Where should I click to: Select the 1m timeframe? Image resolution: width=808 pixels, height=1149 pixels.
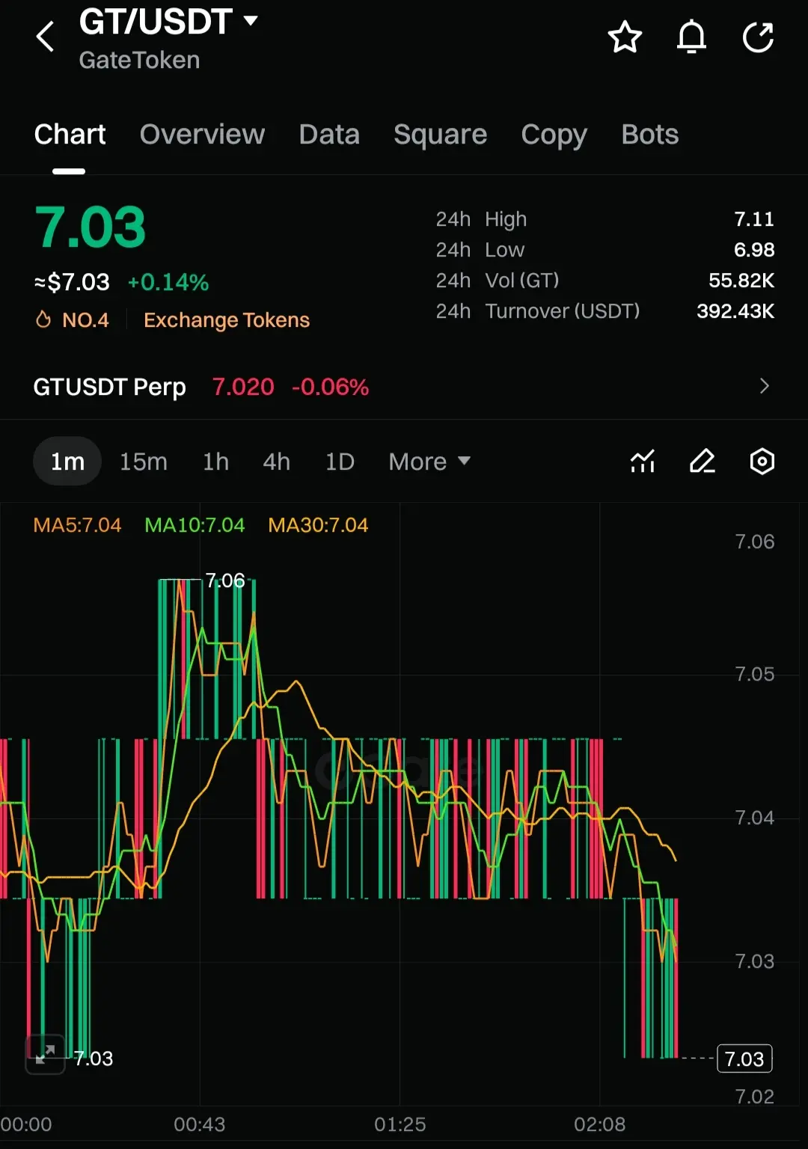(x=67, y=462)
